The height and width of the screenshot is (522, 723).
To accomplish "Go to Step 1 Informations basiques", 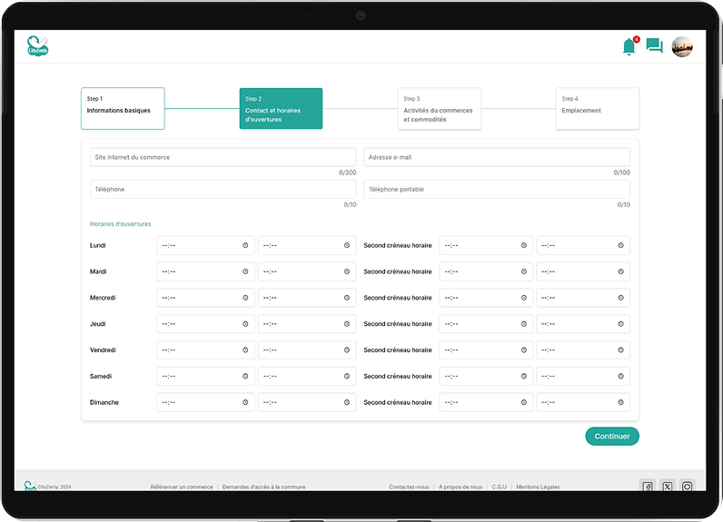I will pyautogui.click(x=123, y=108).
